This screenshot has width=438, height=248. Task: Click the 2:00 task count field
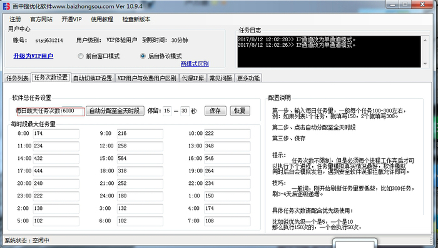click(56, 209)
